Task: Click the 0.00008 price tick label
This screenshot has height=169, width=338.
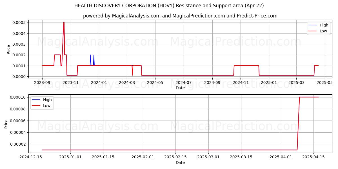Action: (18, 109)
